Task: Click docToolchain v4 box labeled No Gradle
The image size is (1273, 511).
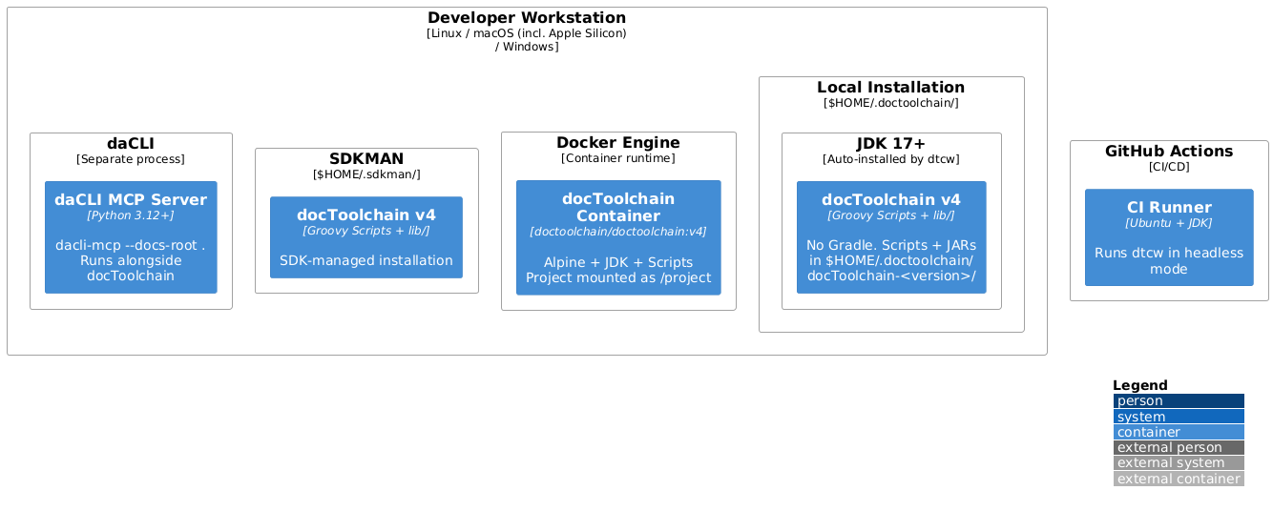Action: [891, 237]
